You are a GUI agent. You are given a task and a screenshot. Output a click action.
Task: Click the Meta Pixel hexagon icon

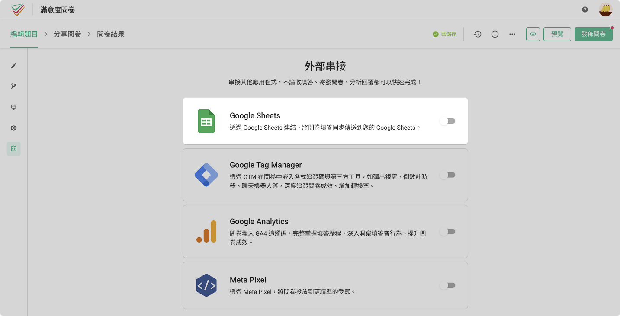click(206, 285)
